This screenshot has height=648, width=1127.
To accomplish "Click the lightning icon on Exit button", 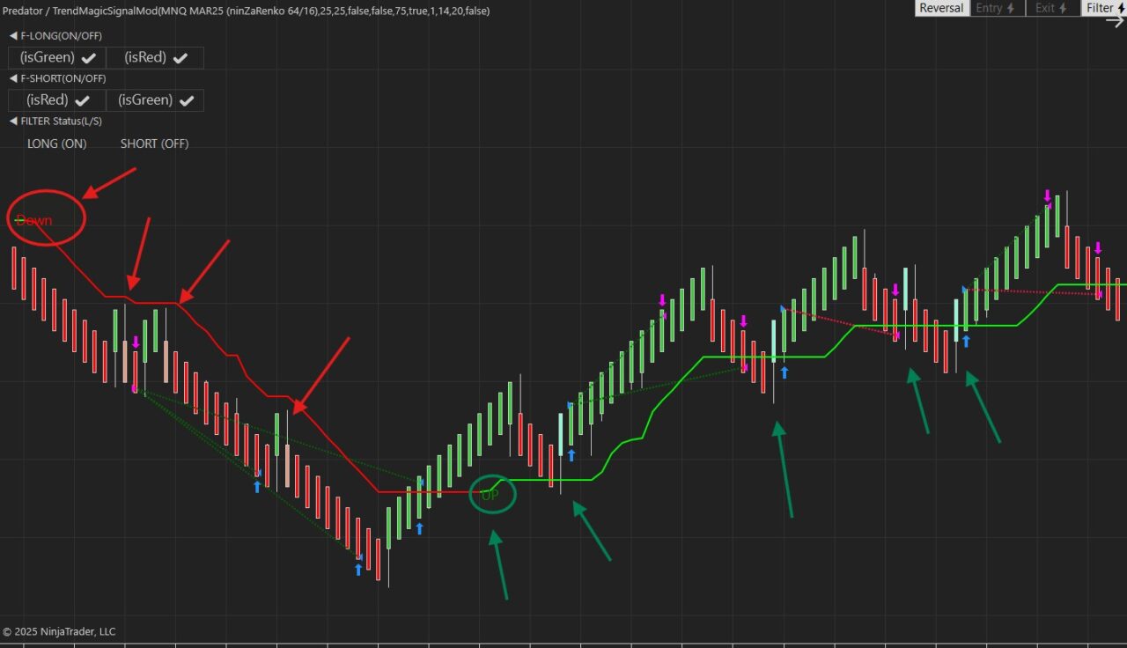I will [x=1063, y=8].
